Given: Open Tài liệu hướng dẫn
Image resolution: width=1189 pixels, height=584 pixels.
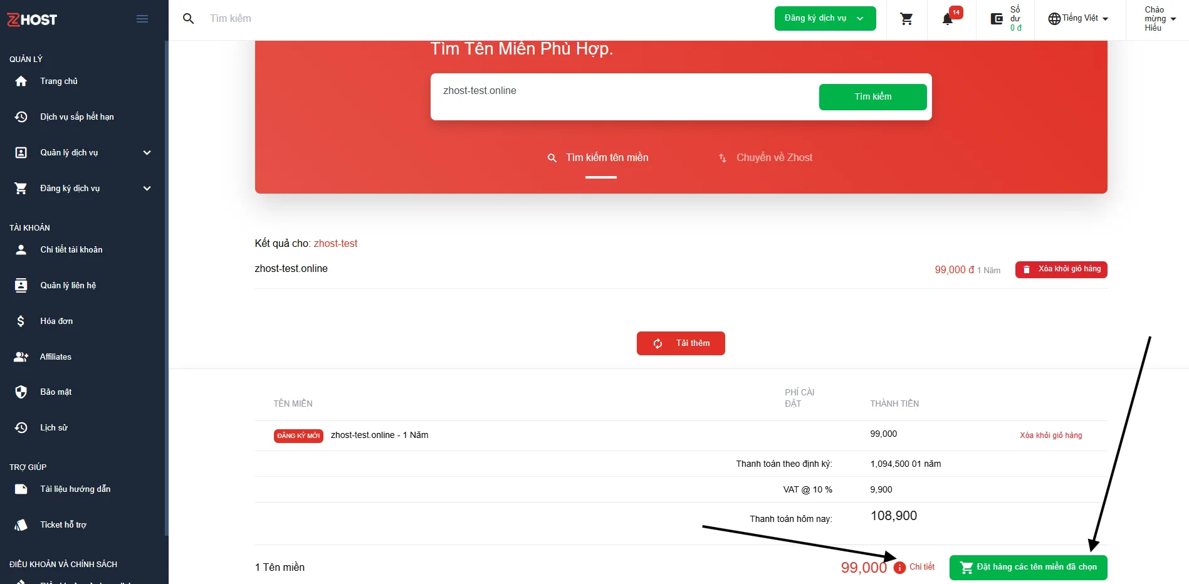Looking at the screenshot, I should coord(75,489).
